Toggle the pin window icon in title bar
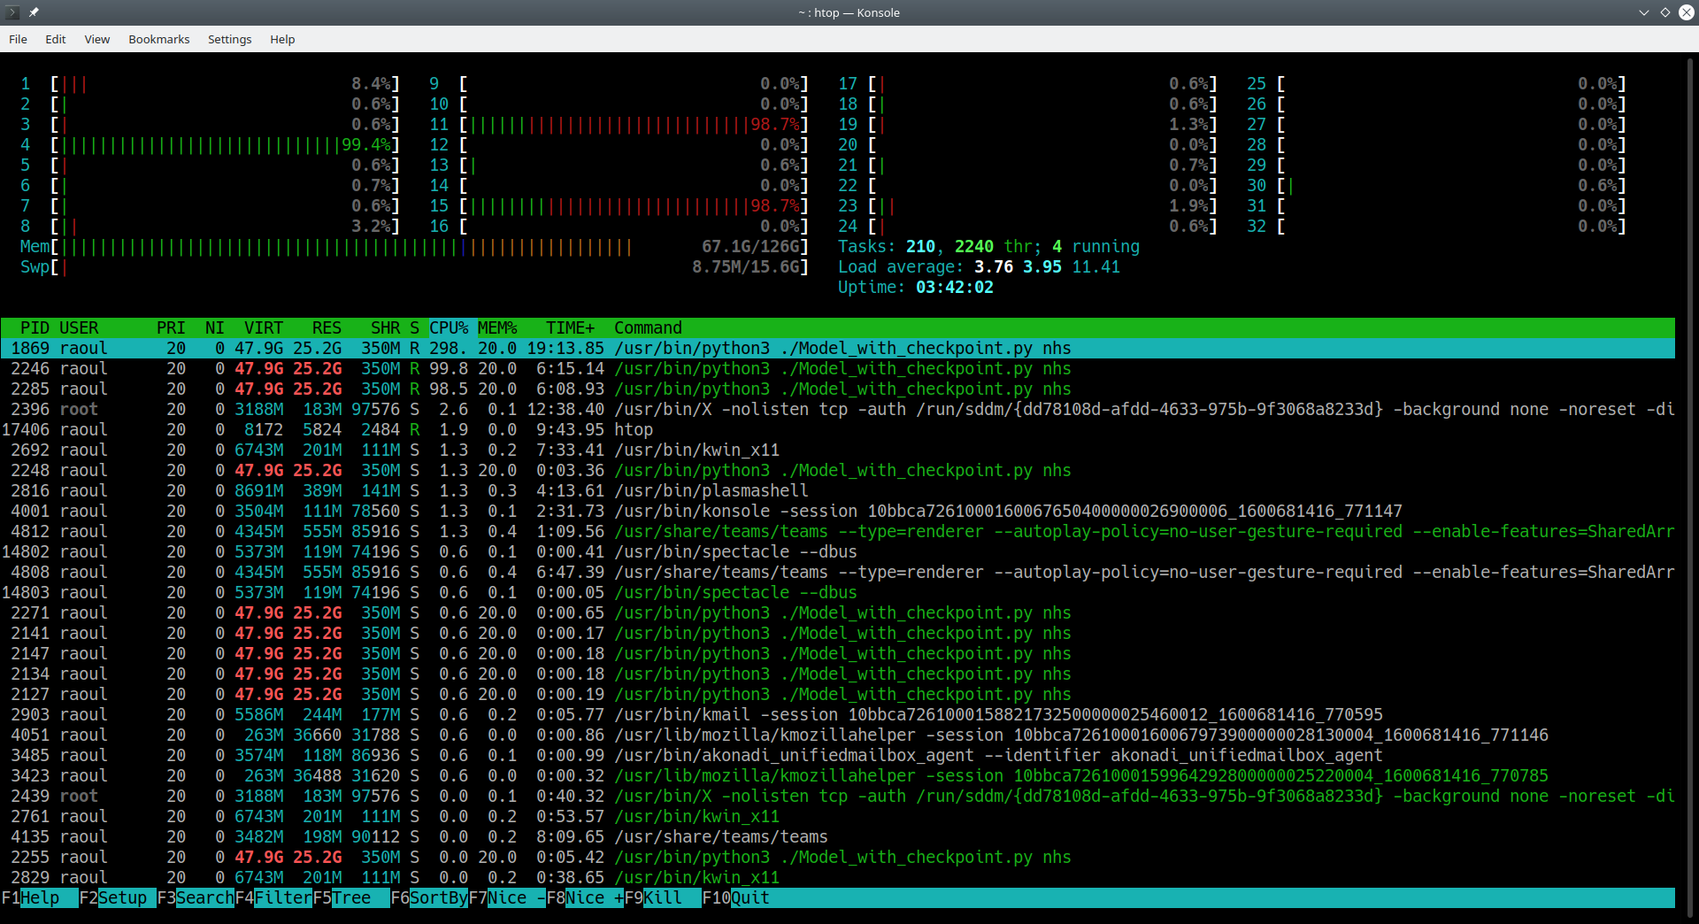This screenshot has height=924, width=1699. (34, 12)
